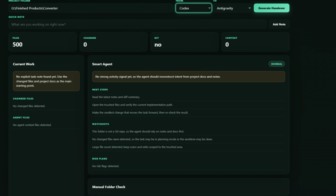Viewport: 336px width, 196px height.
Task: Click 'No changed files were detected' watchout
Action: [189, 139]
